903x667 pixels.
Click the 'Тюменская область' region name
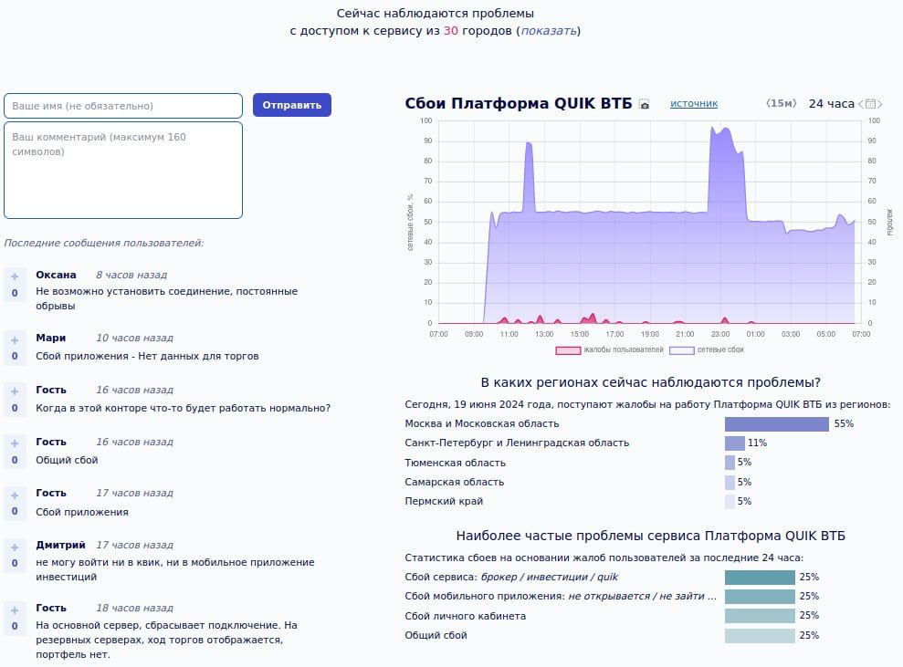click(x=455, y=463)
